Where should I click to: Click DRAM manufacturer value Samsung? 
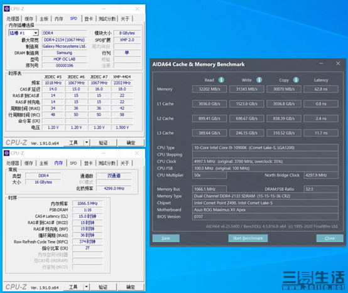pos(64,53)
